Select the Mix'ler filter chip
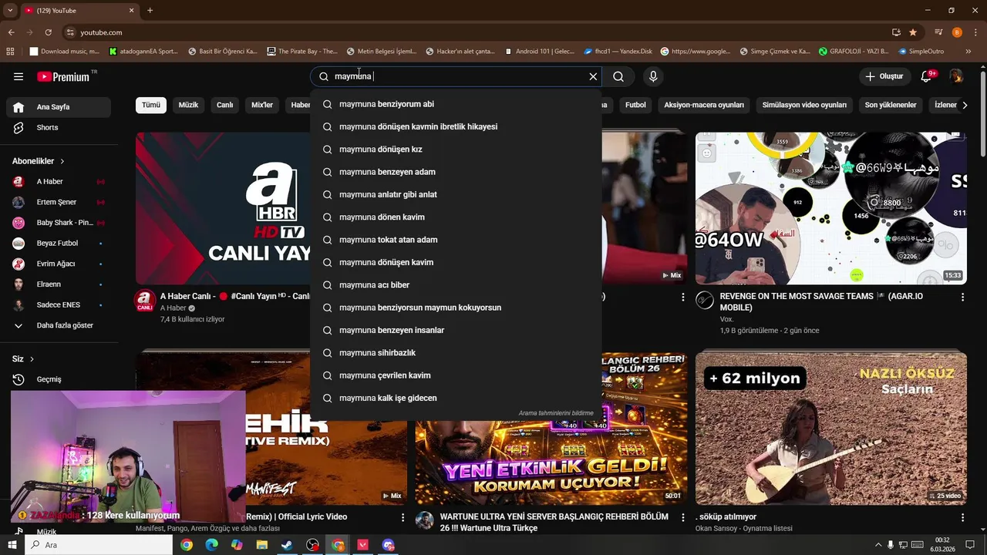 [x=262, y=105]
